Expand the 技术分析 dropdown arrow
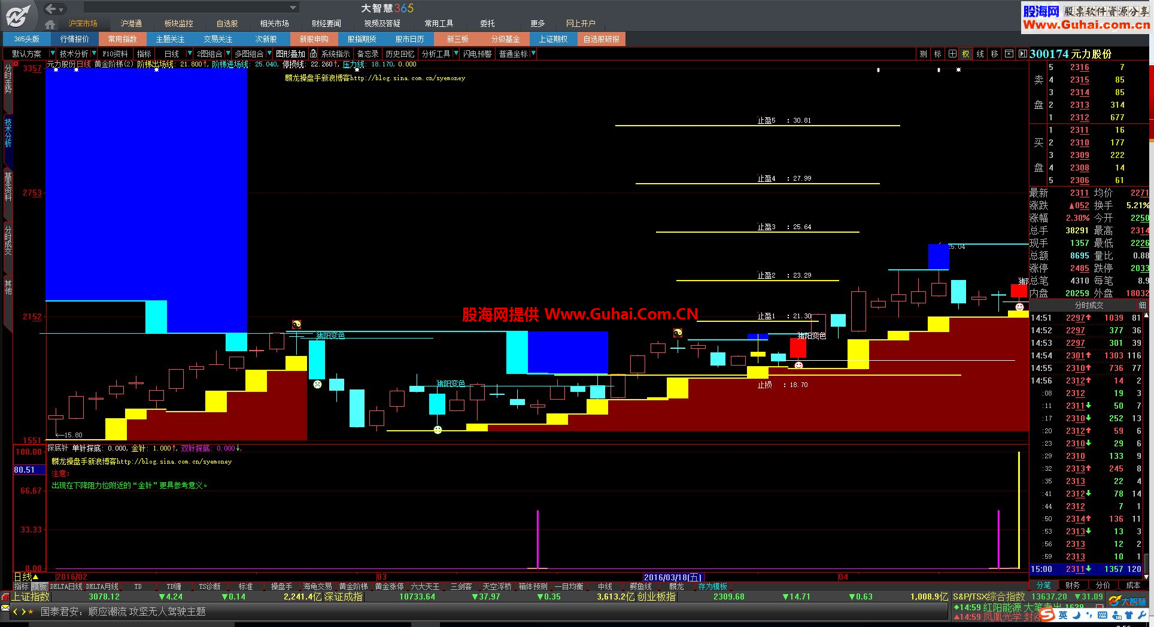Viewport: 1154px width, 627px height. (x=94, y=54)
